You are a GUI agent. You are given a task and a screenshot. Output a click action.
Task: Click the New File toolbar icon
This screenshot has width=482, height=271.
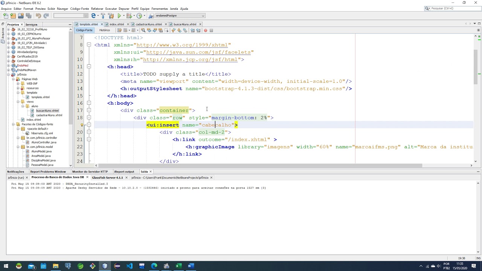(x=6, y=16)
